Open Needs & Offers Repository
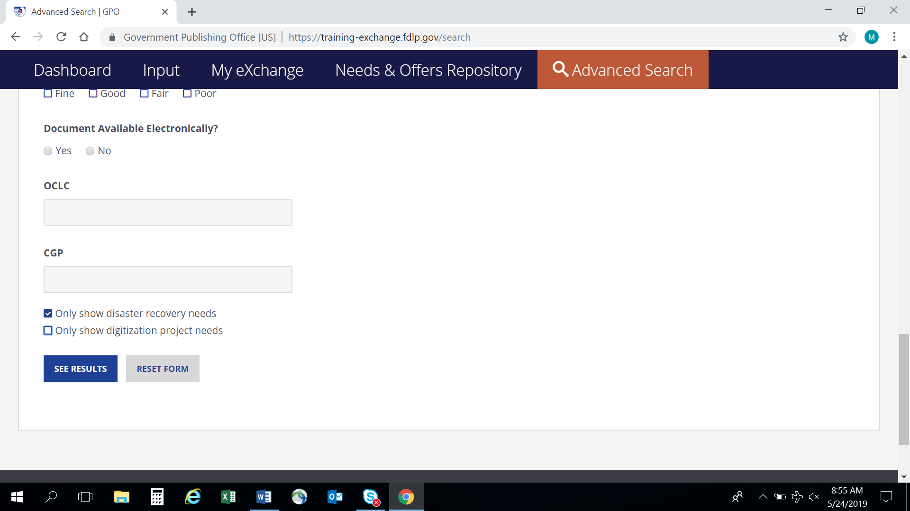 click(428, 70)
